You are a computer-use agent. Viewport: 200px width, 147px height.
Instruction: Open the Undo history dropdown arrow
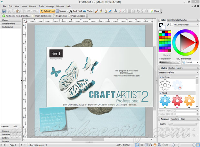[31, 11]
